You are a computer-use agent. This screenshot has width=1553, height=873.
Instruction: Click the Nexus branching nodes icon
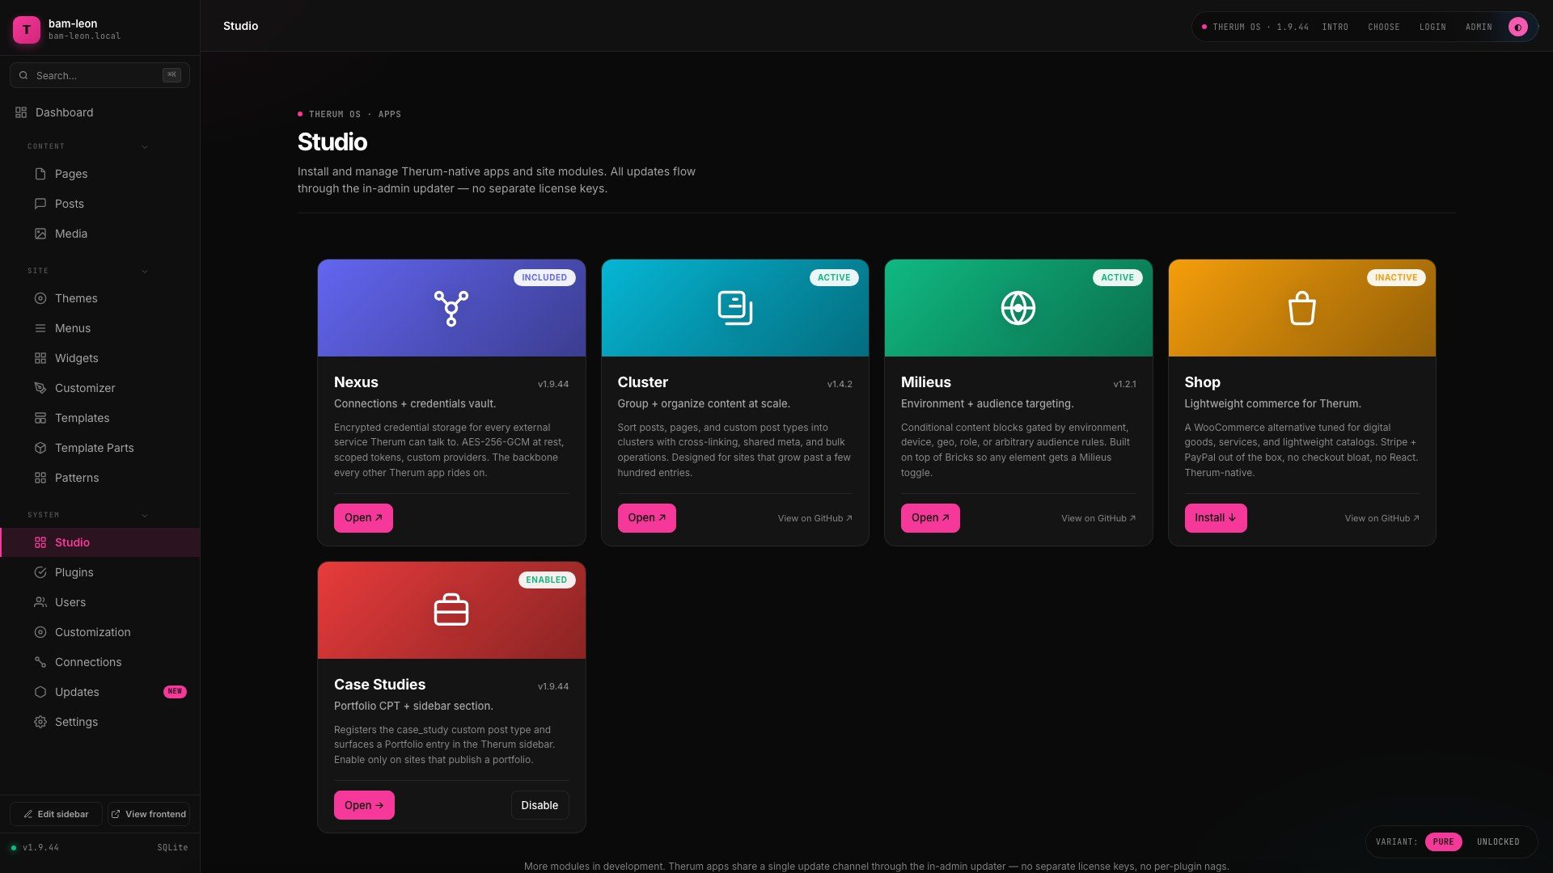pos(451,308)
